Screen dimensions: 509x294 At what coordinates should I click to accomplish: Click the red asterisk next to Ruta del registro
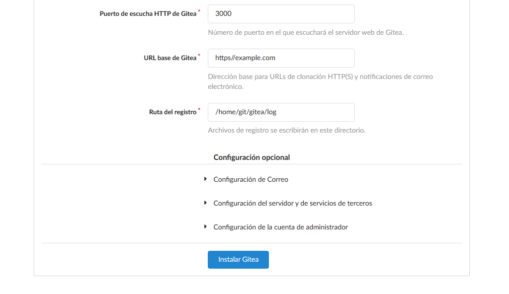click(199, 110)
